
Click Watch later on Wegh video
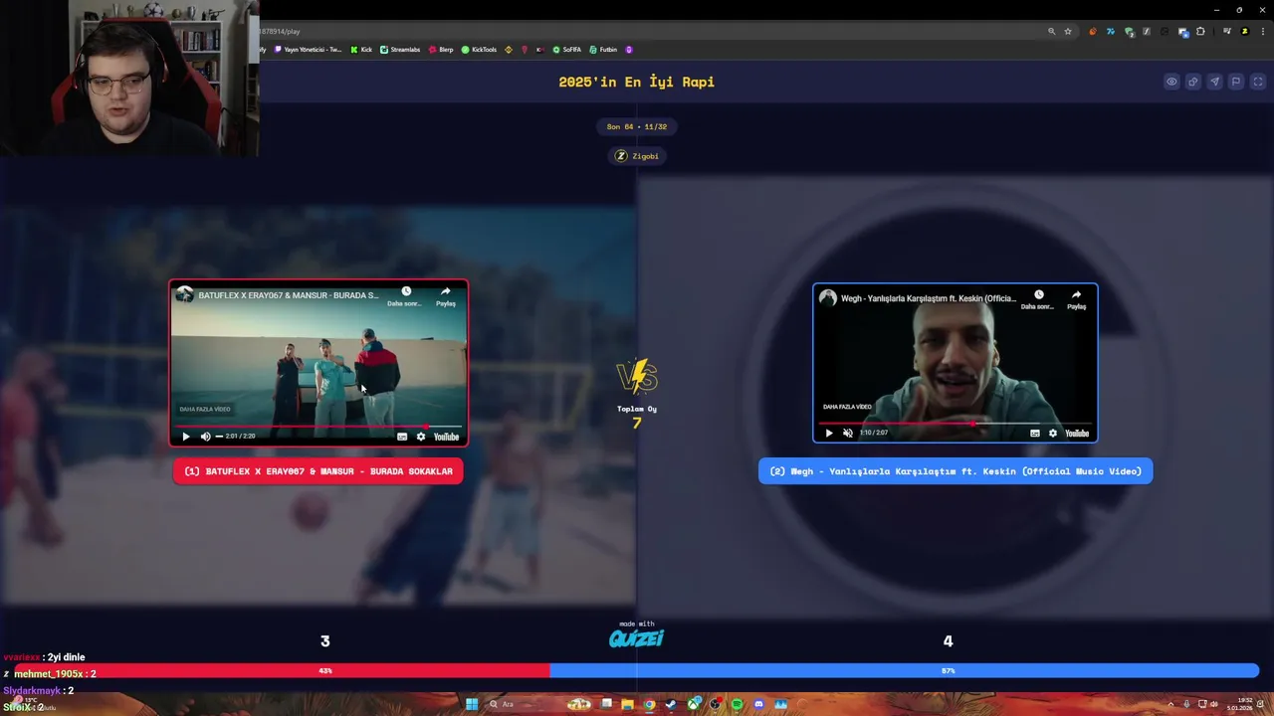pos(1038,299)
